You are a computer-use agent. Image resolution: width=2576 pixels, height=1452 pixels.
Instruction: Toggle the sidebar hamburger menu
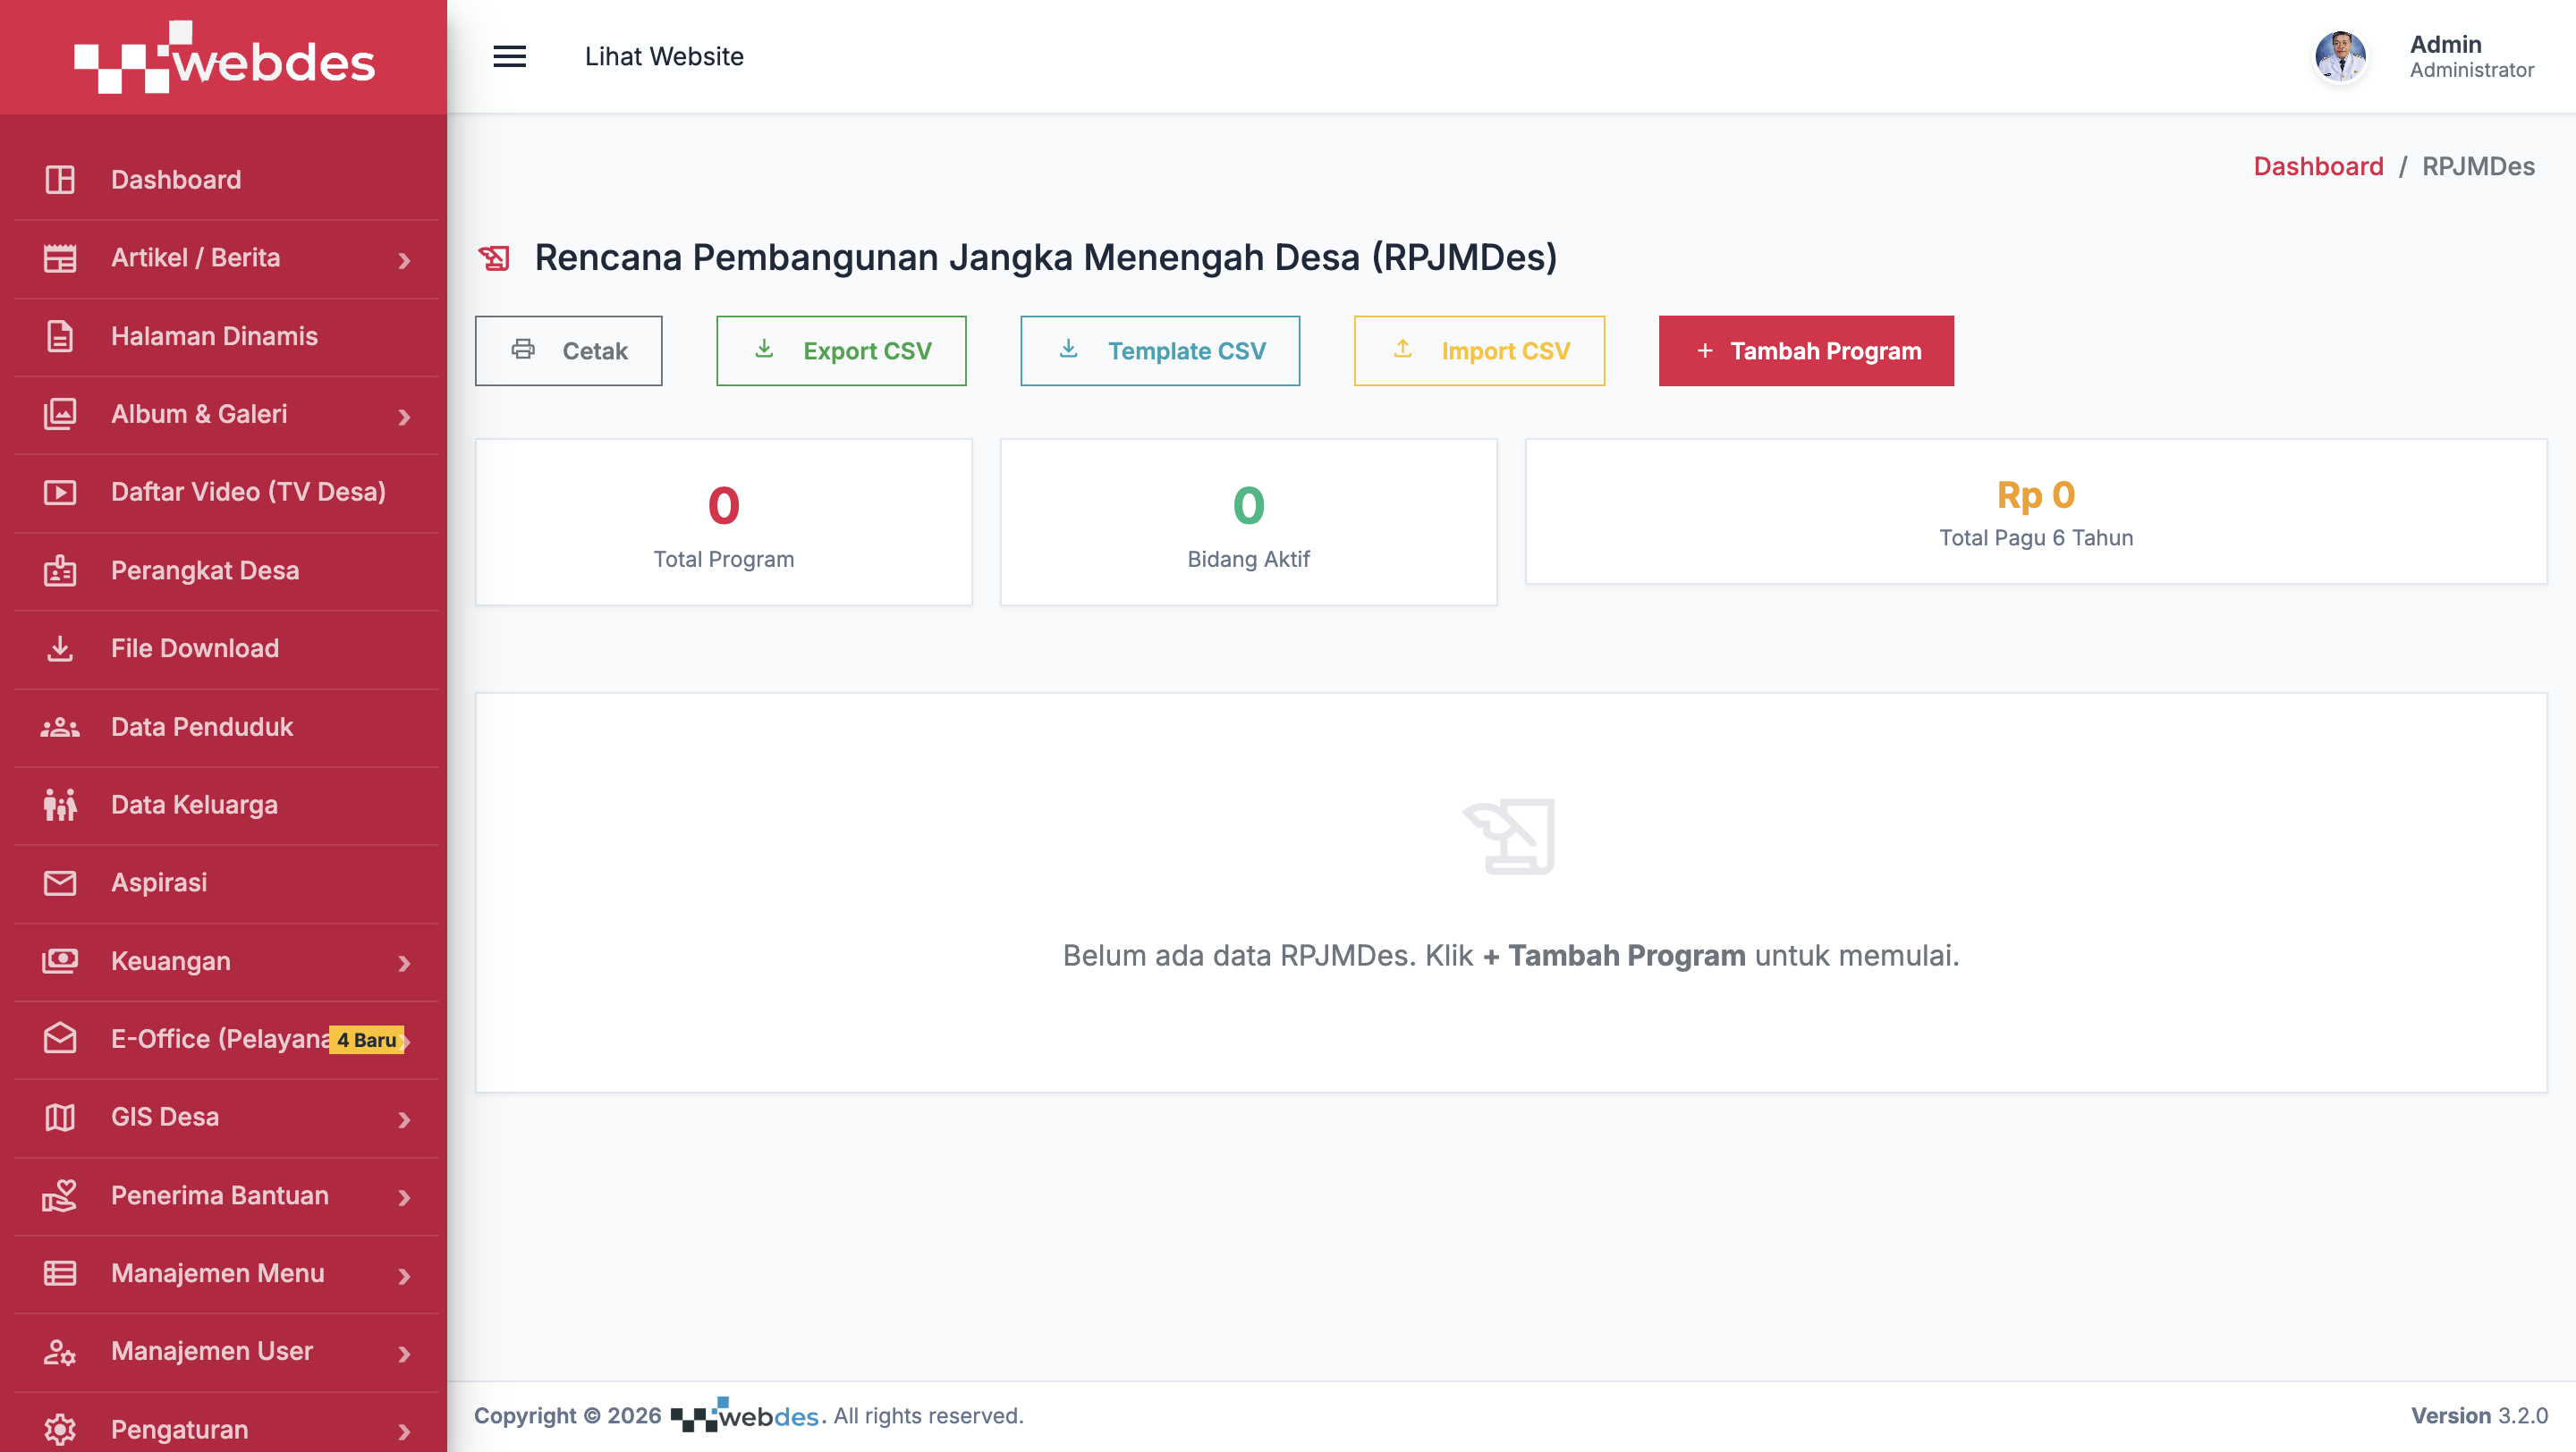point(509,57)
